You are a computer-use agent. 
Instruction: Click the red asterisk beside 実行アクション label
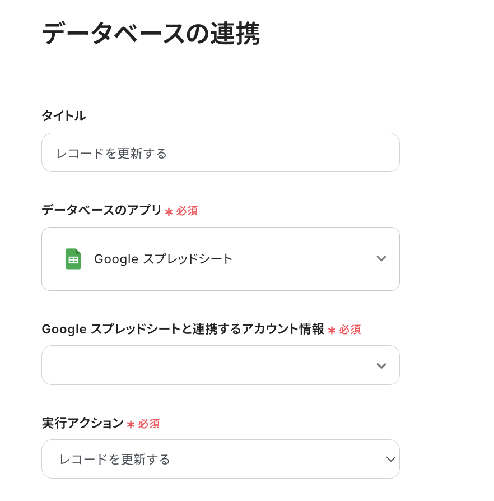pyautogui.click(x=131, y=424)
